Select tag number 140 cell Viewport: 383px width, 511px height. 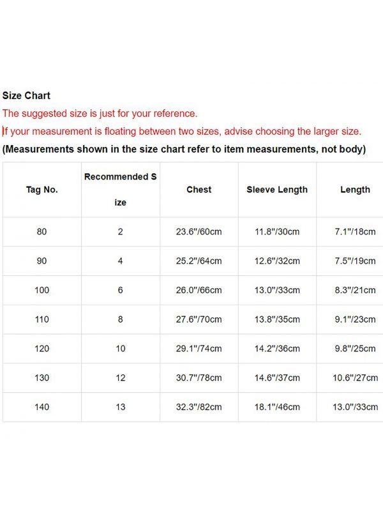(41, 407)
